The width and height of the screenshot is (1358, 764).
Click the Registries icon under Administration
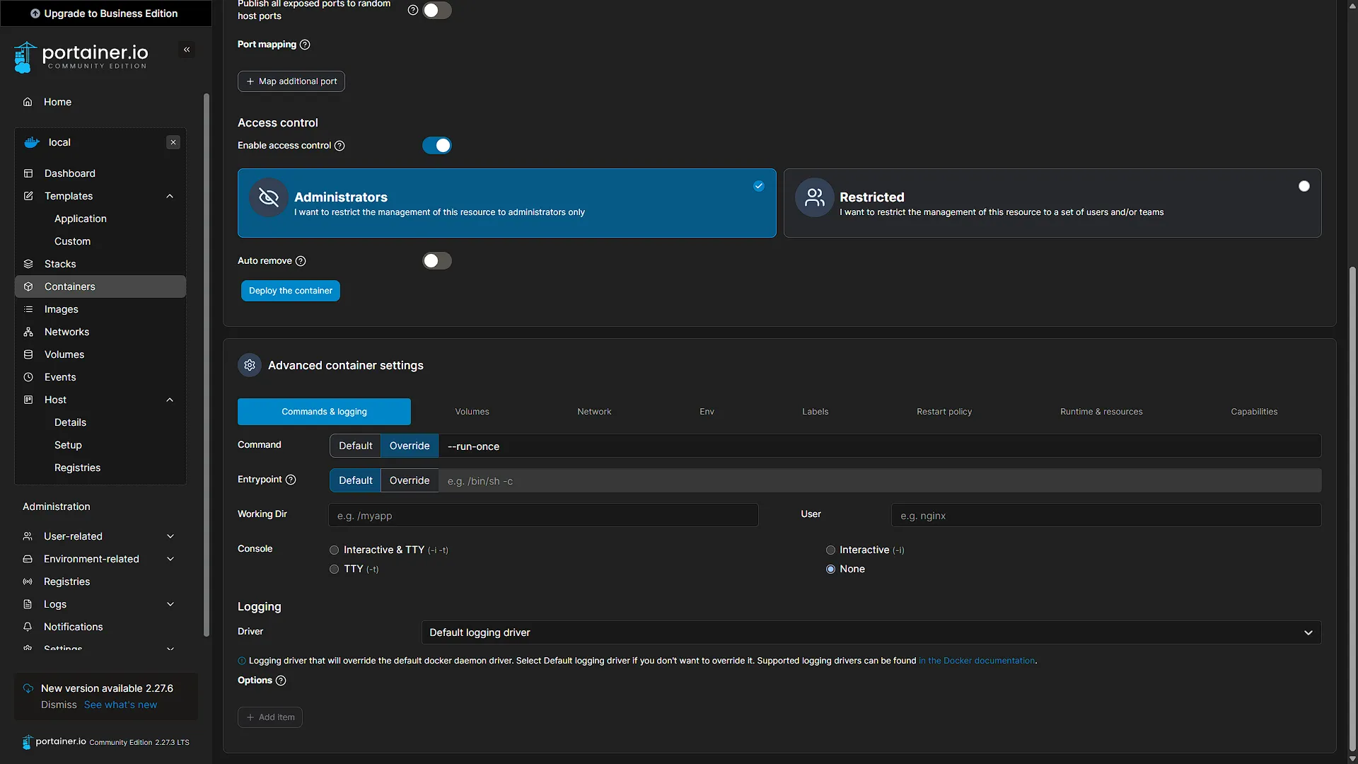28,581
